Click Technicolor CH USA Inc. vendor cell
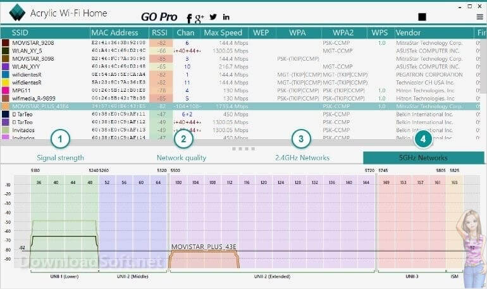This screenshot has height=289, width=487. [425, 83]
